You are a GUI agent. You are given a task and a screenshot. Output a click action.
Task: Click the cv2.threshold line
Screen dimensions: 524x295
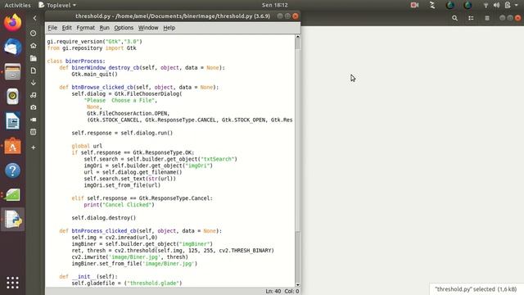(x=173, y=251)
